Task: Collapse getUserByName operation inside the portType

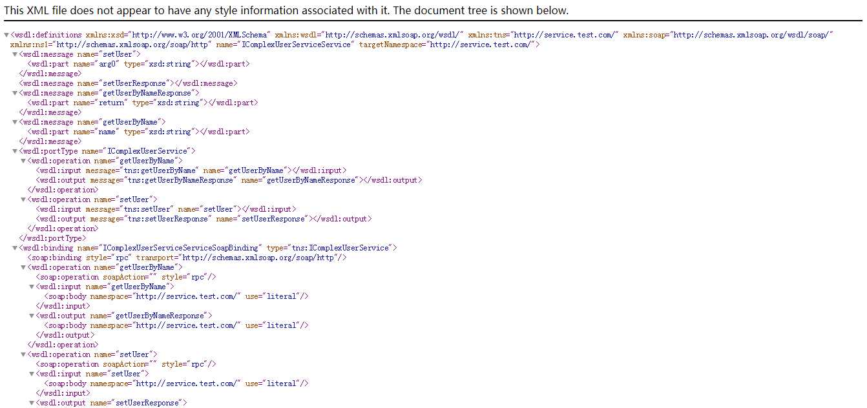Action: click(x=23, y=161)
